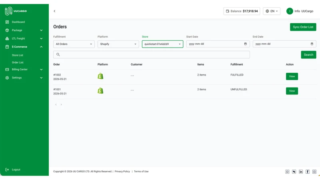Open the Facebook footer icon
This screenshot has height=180, width=320.
coord(308,172)
